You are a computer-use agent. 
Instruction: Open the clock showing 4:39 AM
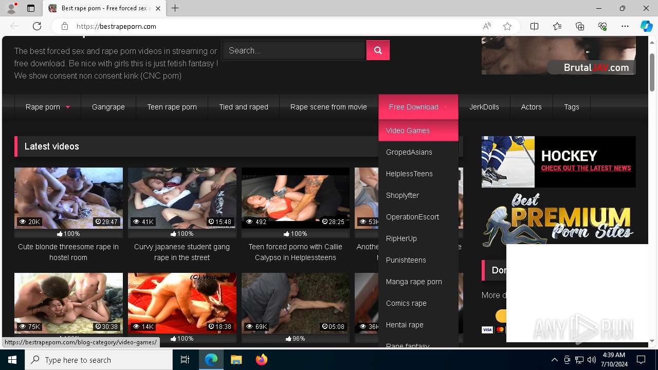click(x=613, y=360)
